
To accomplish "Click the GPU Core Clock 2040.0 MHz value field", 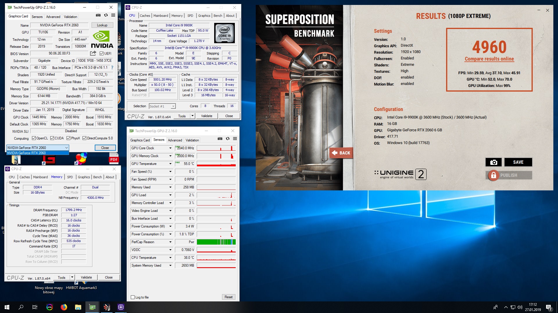I will click(x=185, y=148).
